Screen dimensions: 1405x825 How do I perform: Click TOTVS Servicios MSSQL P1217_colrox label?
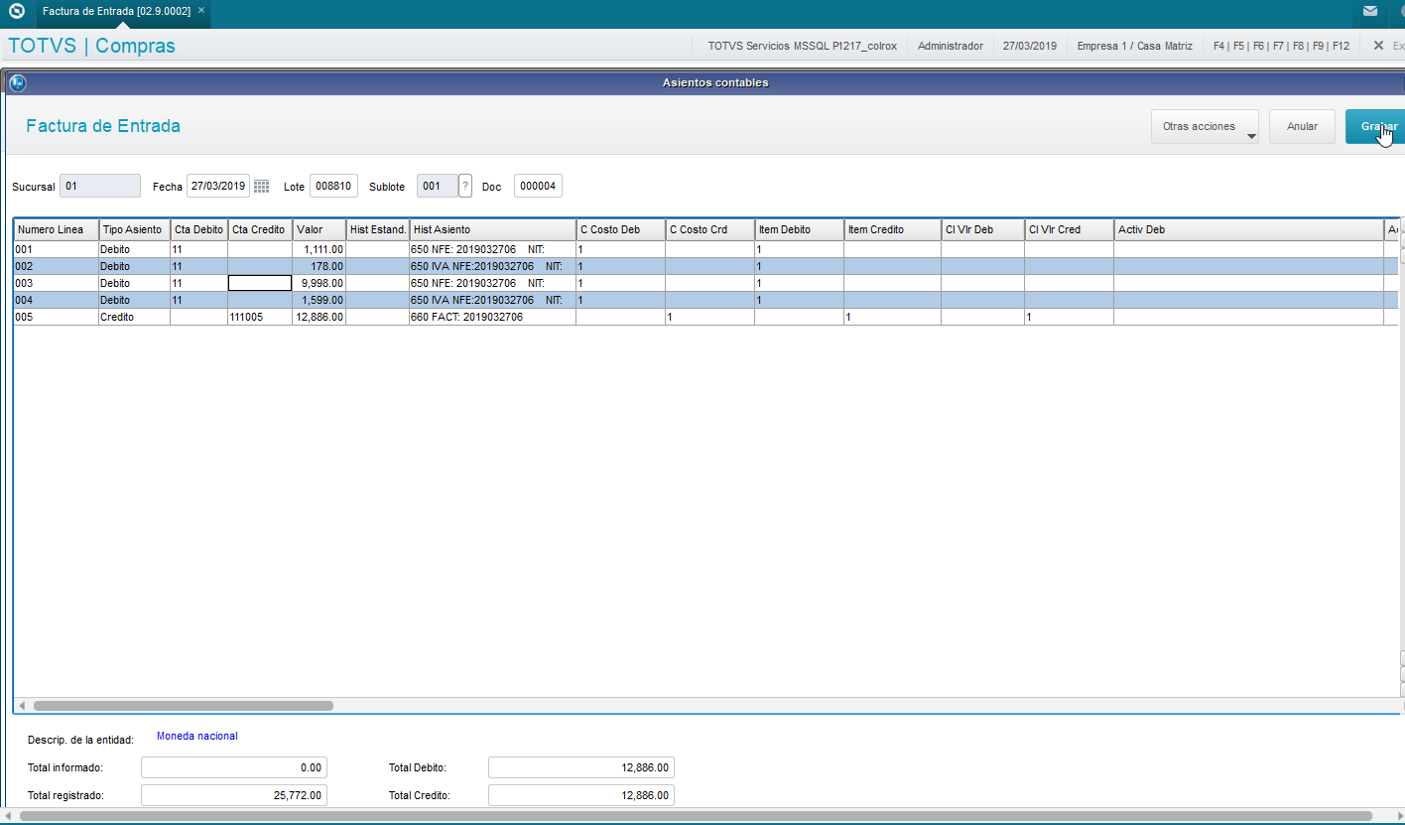click(x=803, y=46)
